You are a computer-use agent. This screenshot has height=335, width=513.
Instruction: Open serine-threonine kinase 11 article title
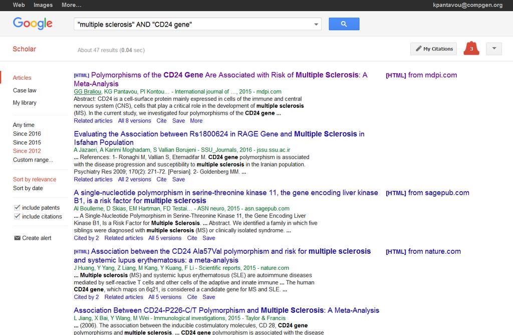226,197
